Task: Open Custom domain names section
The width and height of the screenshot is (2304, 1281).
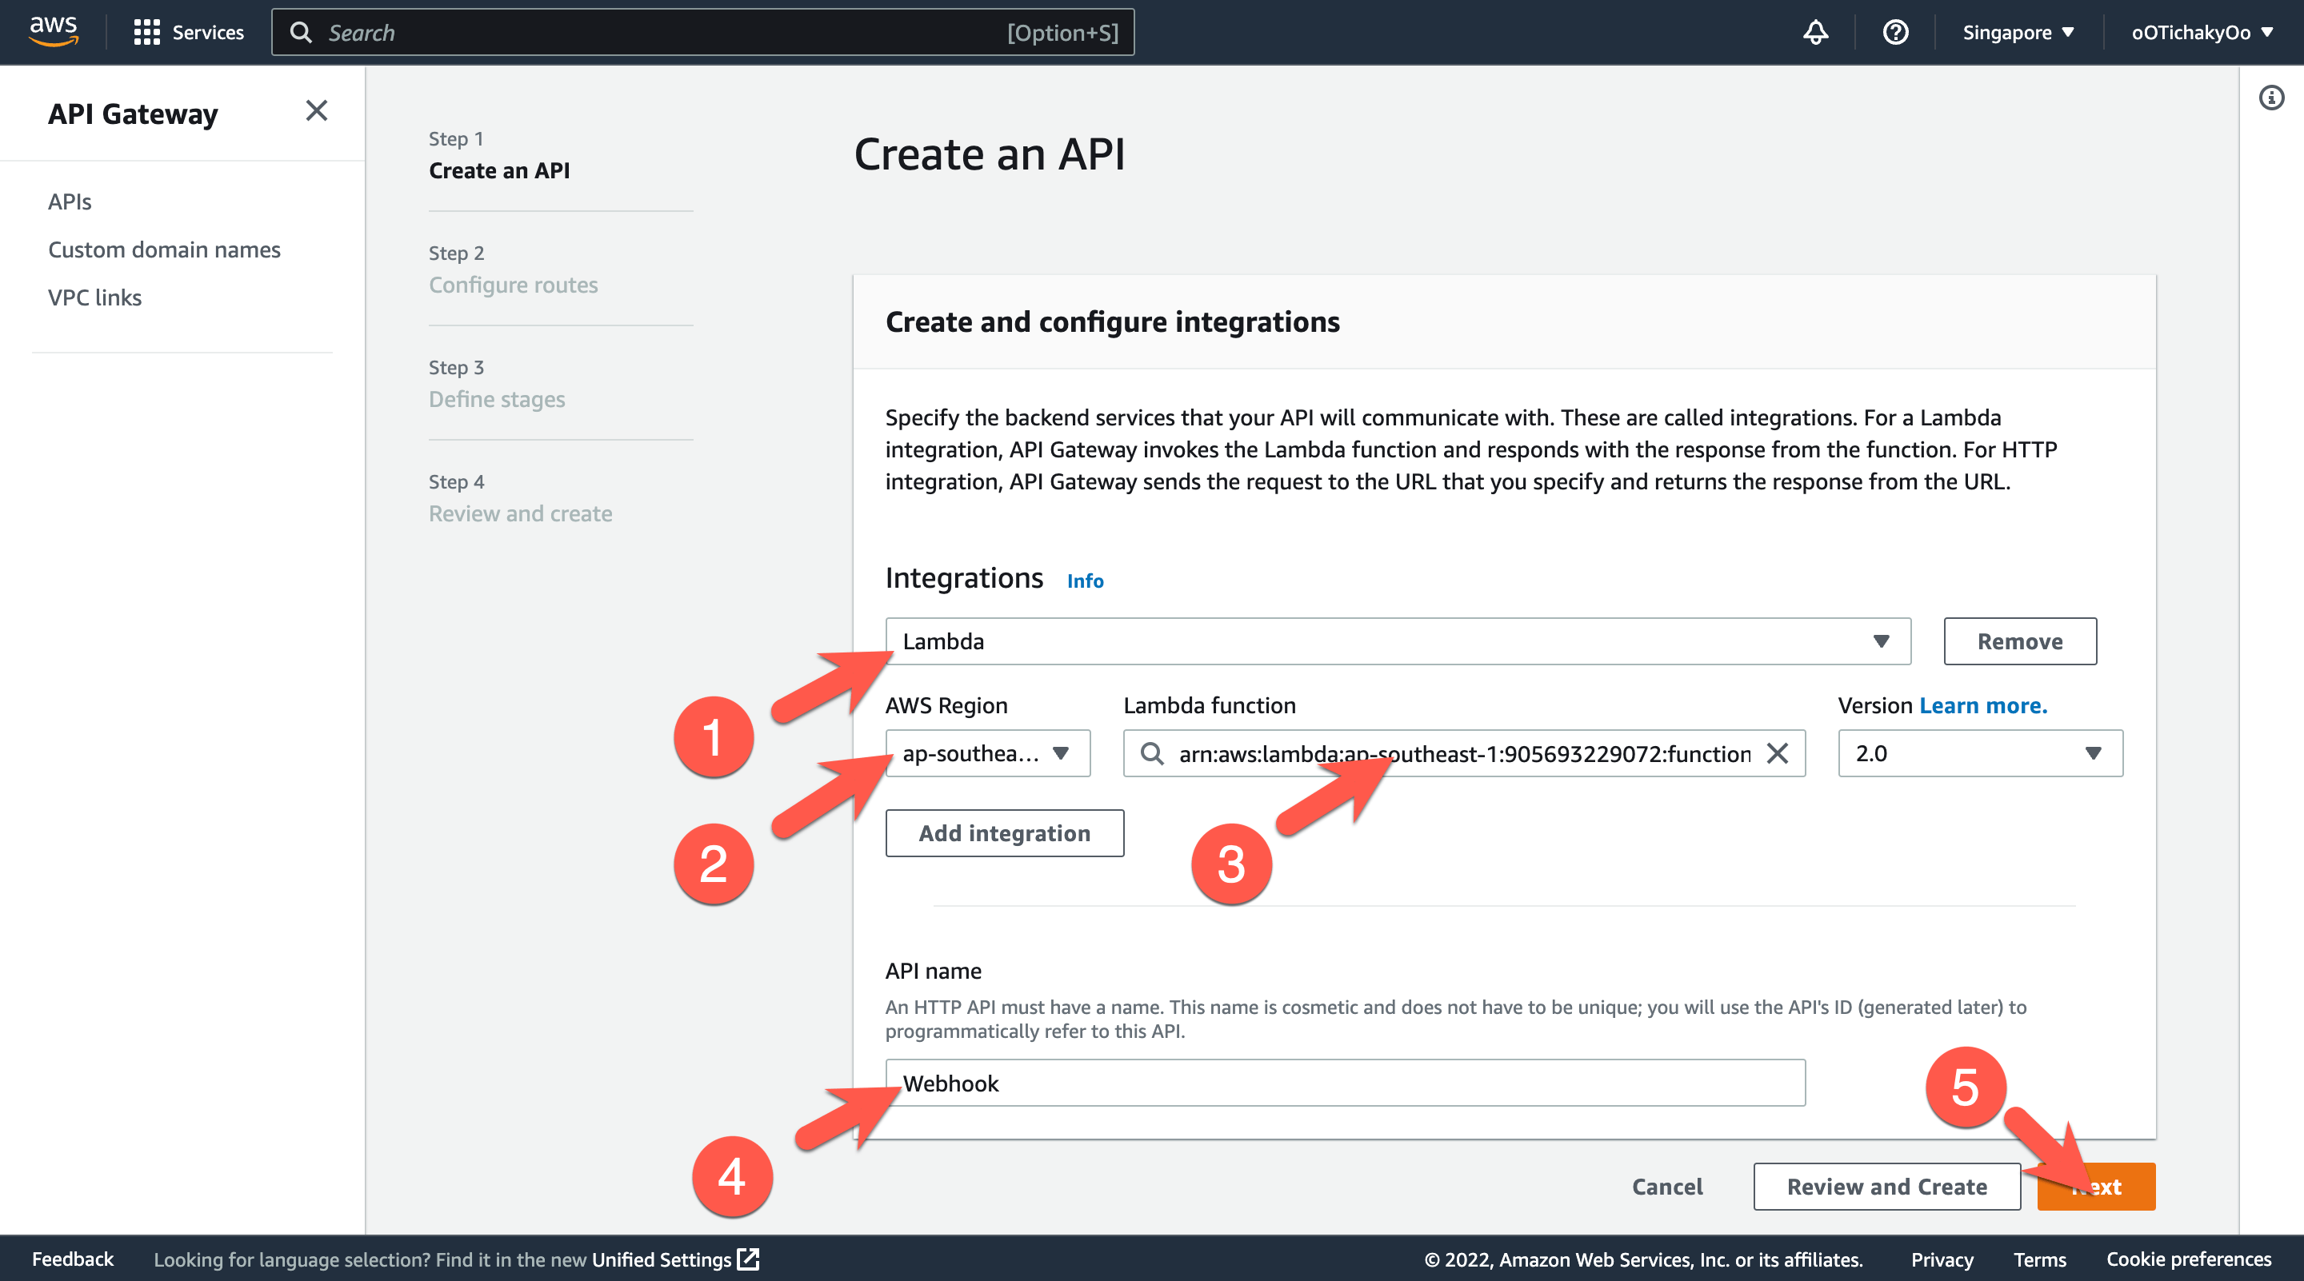Action: [164, 249]
